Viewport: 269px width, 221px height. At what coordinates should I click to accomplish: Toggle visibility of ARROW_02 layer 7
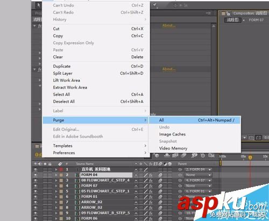(36, 202)
